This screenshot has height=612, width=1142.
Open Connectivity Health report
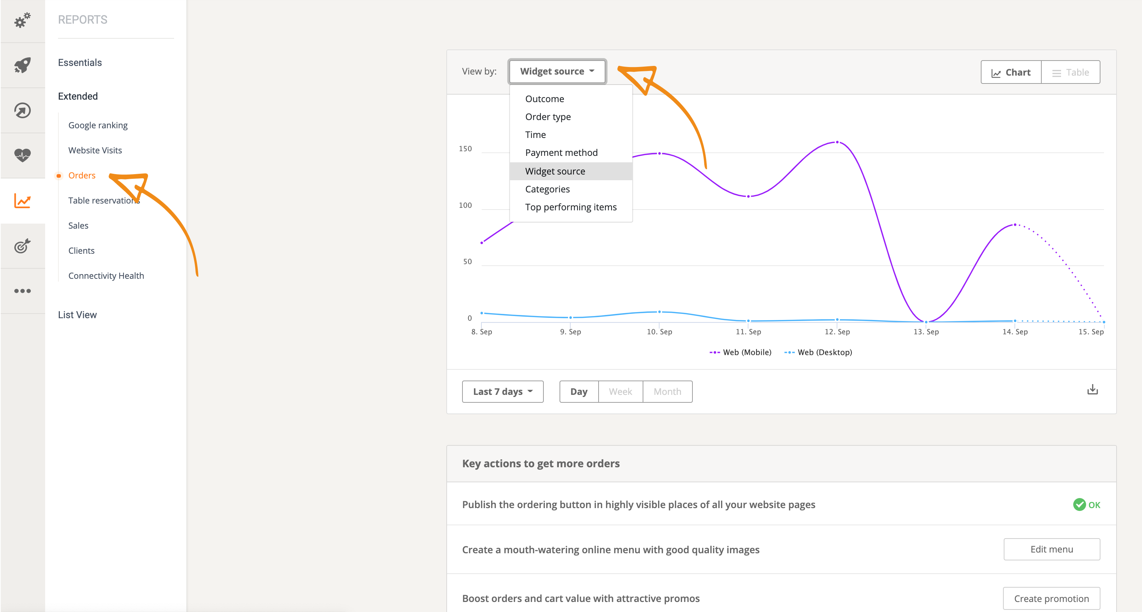[106, 276]
